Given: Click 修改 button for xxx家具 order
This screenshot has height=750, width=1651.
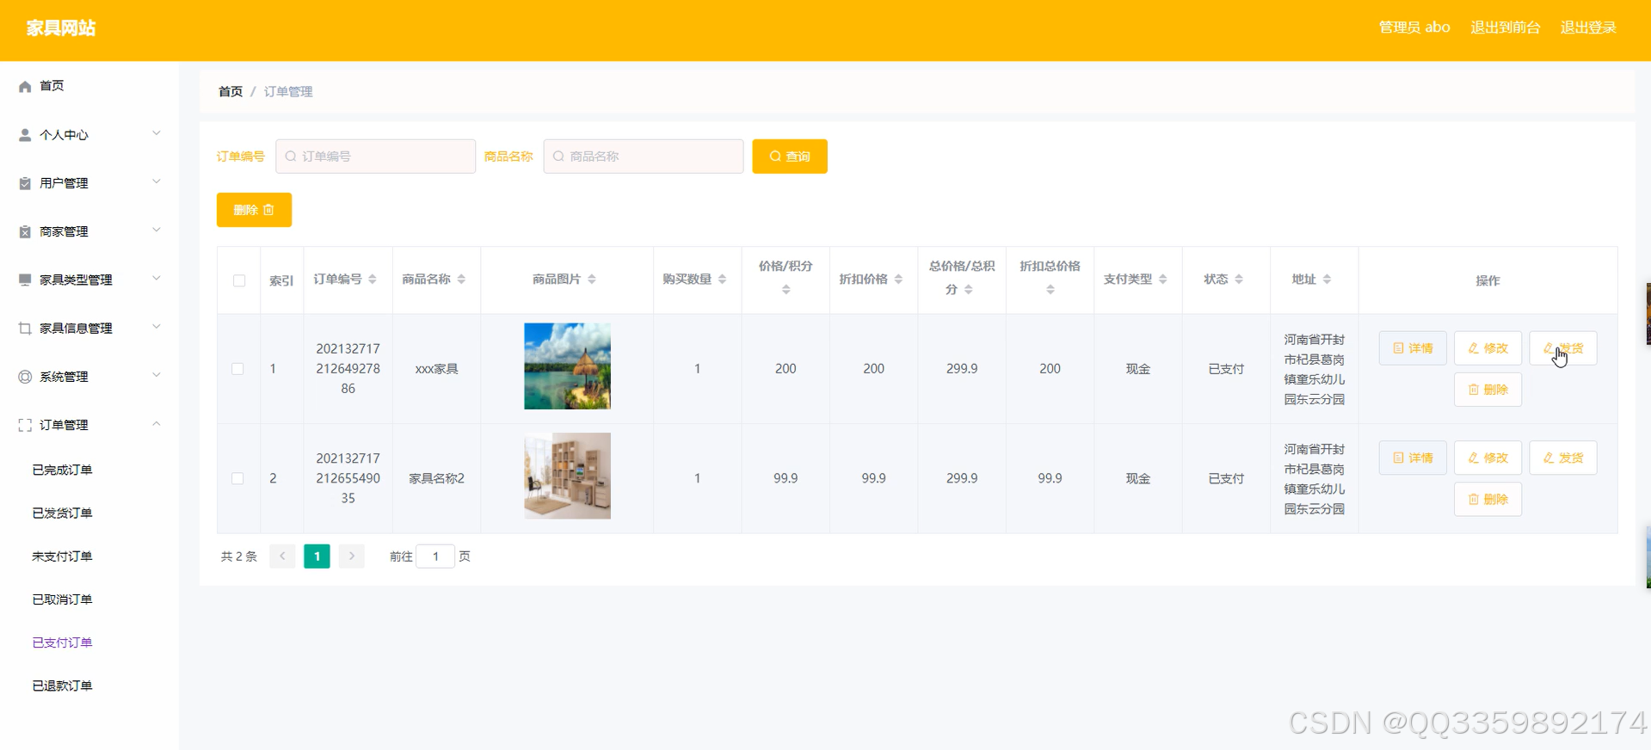Looking at the screenshot, I should click(x=1488, y=348).
